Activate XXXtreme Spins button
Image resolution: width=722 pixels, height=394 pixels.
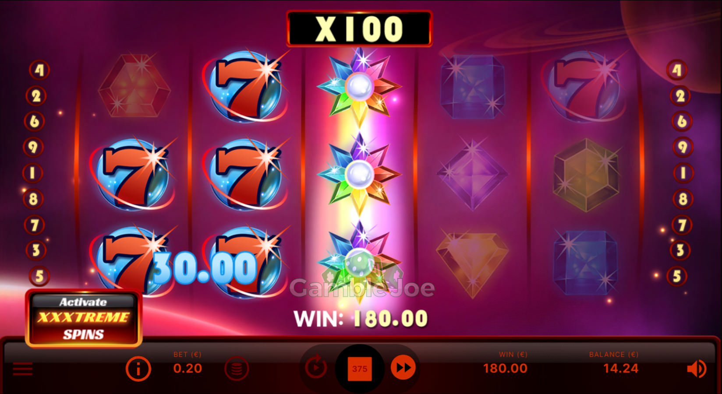click(x=84, y=319)
